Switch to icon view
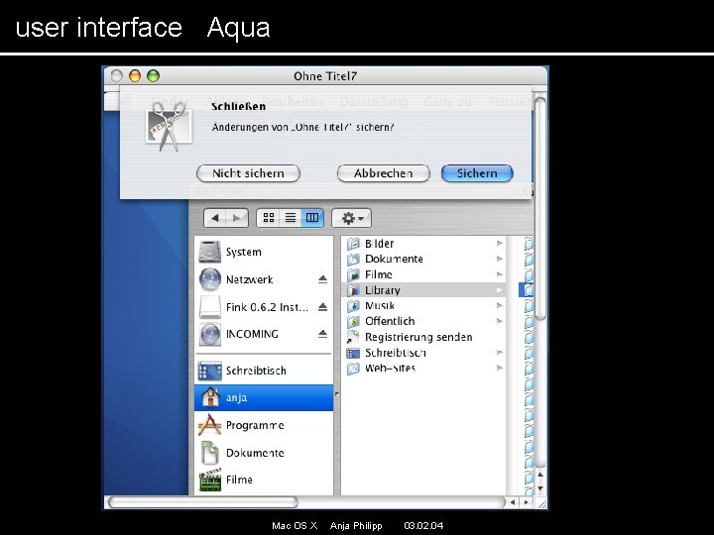Screen dimensions: 714x535 [x=269, y=218]
